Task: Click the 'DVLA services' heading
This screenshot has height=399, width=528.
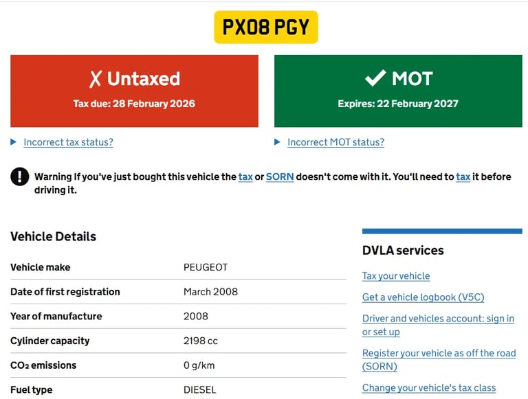Action: 403,250
